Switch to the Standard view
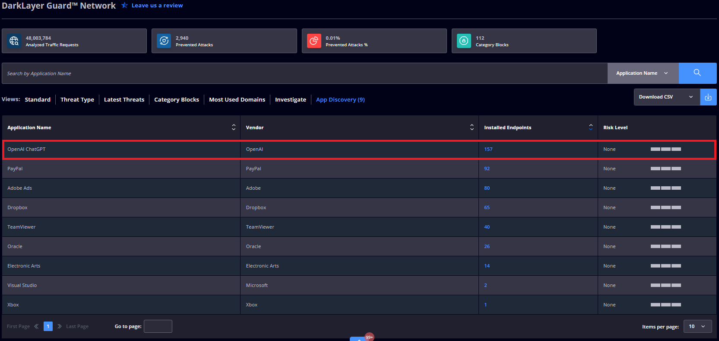The height and width of the screenshot is (341, 719). [x=38, y=99]
